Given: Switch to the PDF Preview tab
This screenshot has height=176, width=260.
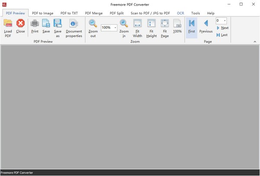Looking at the screenshot, I should click(16, 13).
